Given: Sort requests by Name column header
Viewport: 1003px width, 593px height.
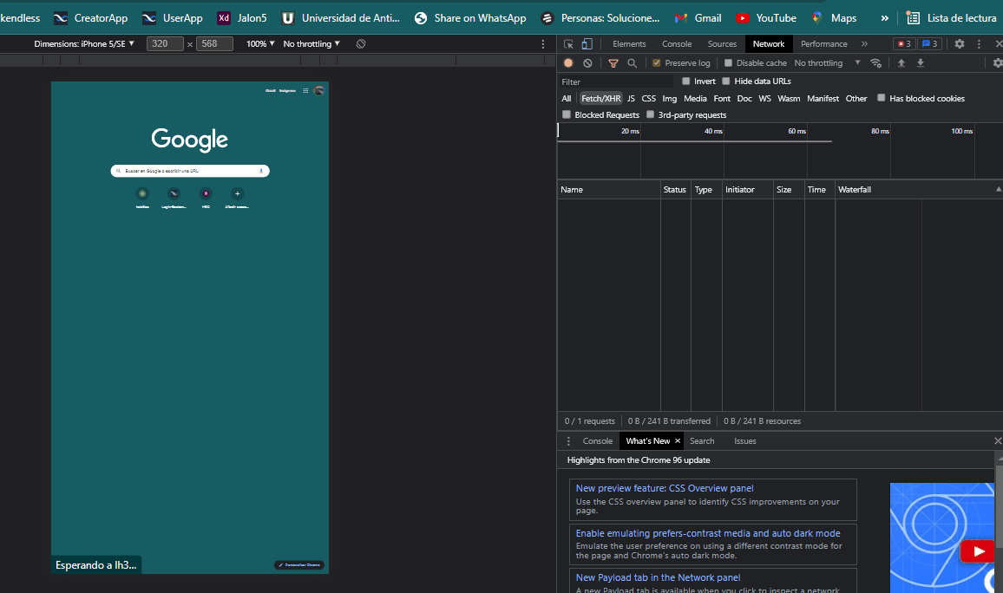Looking at the screenshot, I should [x=609, y=190].
